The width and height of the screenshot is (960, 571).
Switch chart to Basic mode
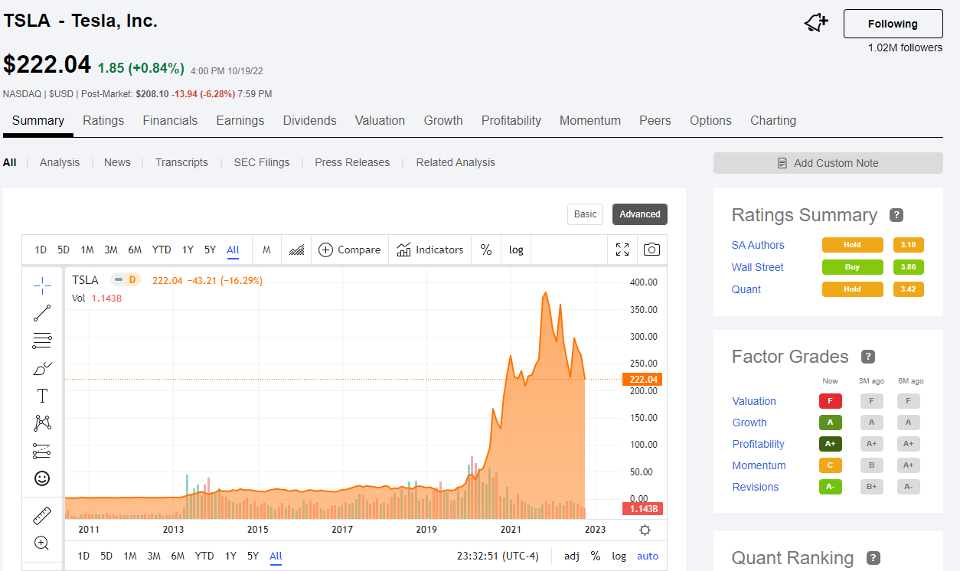pos(586,214)
